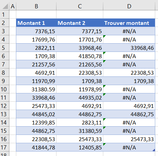
Task: Select column A header
Action: point(13,6)
